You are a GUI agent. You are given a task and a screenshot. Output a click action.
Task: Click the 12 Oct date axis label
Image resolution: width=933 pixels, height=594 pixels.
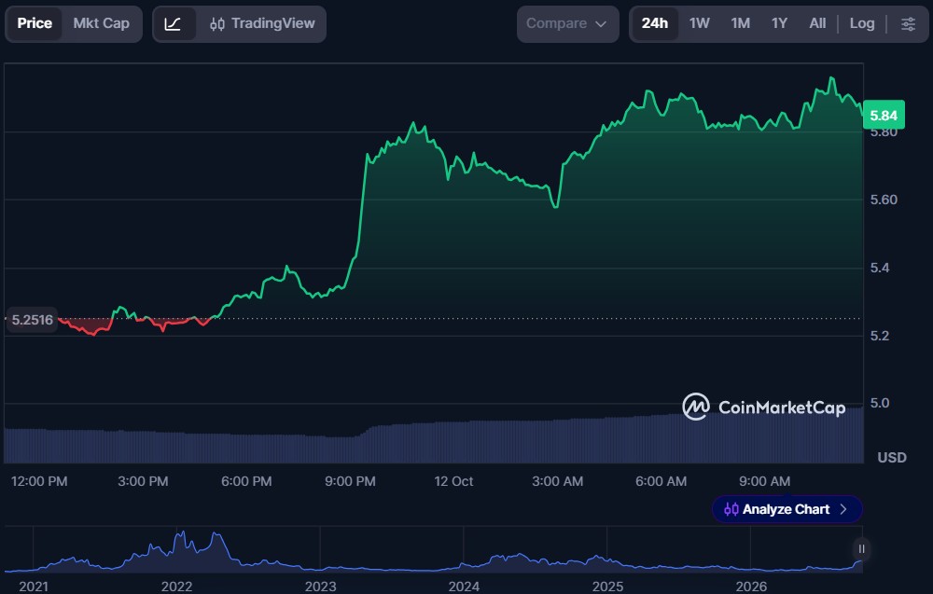click(453, 481)
